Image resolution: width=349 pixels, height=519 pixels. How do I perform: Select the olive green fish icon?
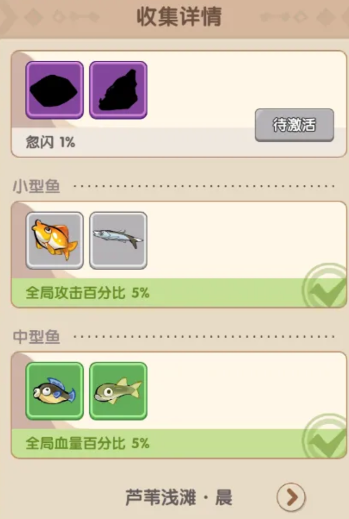(x=118, y=391)
